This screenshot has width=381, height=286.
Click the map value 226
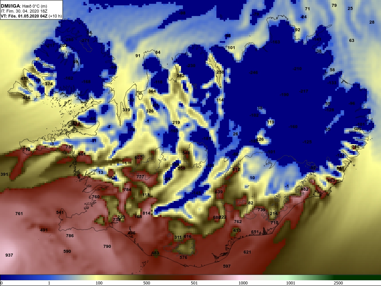[x=260, y=139]
